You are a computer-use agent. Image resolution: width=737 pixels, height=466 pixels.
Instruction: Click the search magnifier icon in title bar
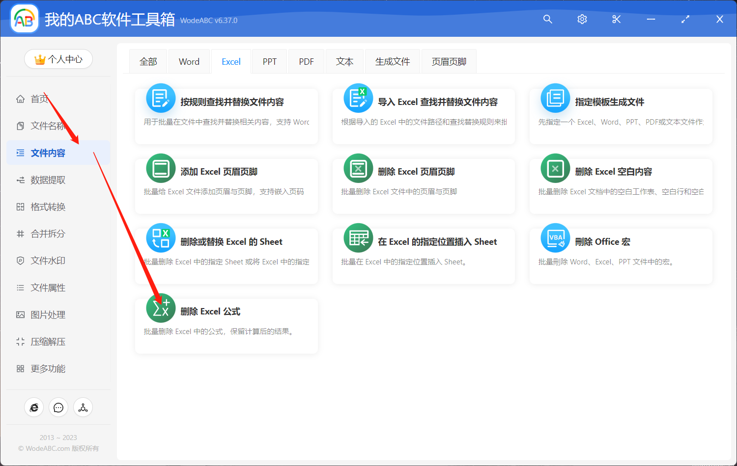547,19
